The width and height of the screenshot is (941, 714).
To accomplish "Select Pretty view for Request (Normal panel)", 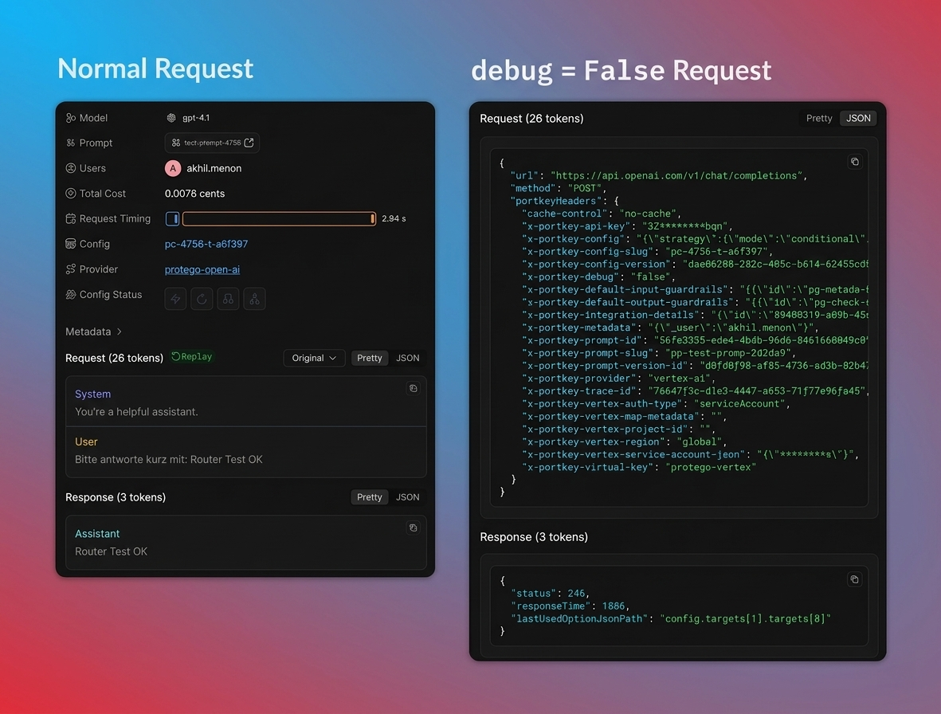I will [x=369, y=359].
